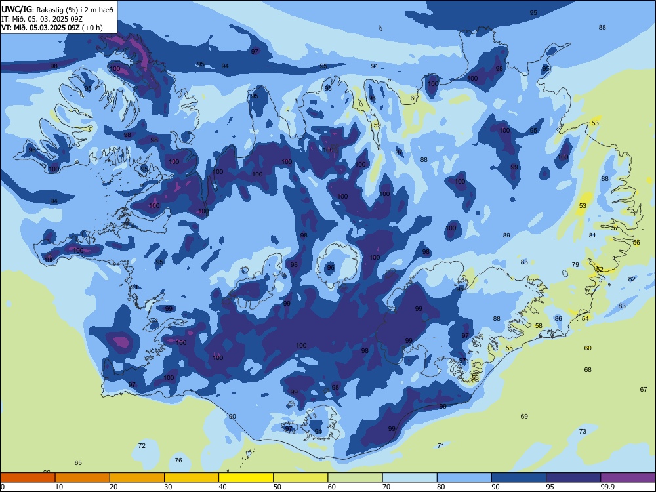Click the '59' humidity value on the map
The image size is (656, 492).
377,125
